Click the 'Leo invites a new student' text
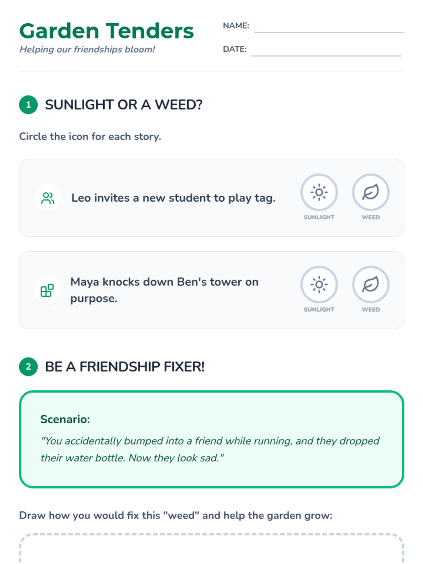The width and height of the screenshot is (423, 564). pyautogui.click(x=173, y=198)
